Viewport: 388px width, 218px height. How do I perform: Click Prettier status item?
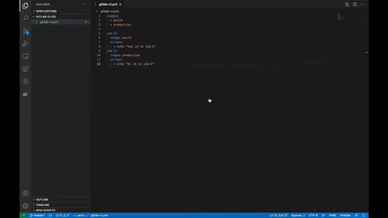pyautogui.click(x=345, y=216)
